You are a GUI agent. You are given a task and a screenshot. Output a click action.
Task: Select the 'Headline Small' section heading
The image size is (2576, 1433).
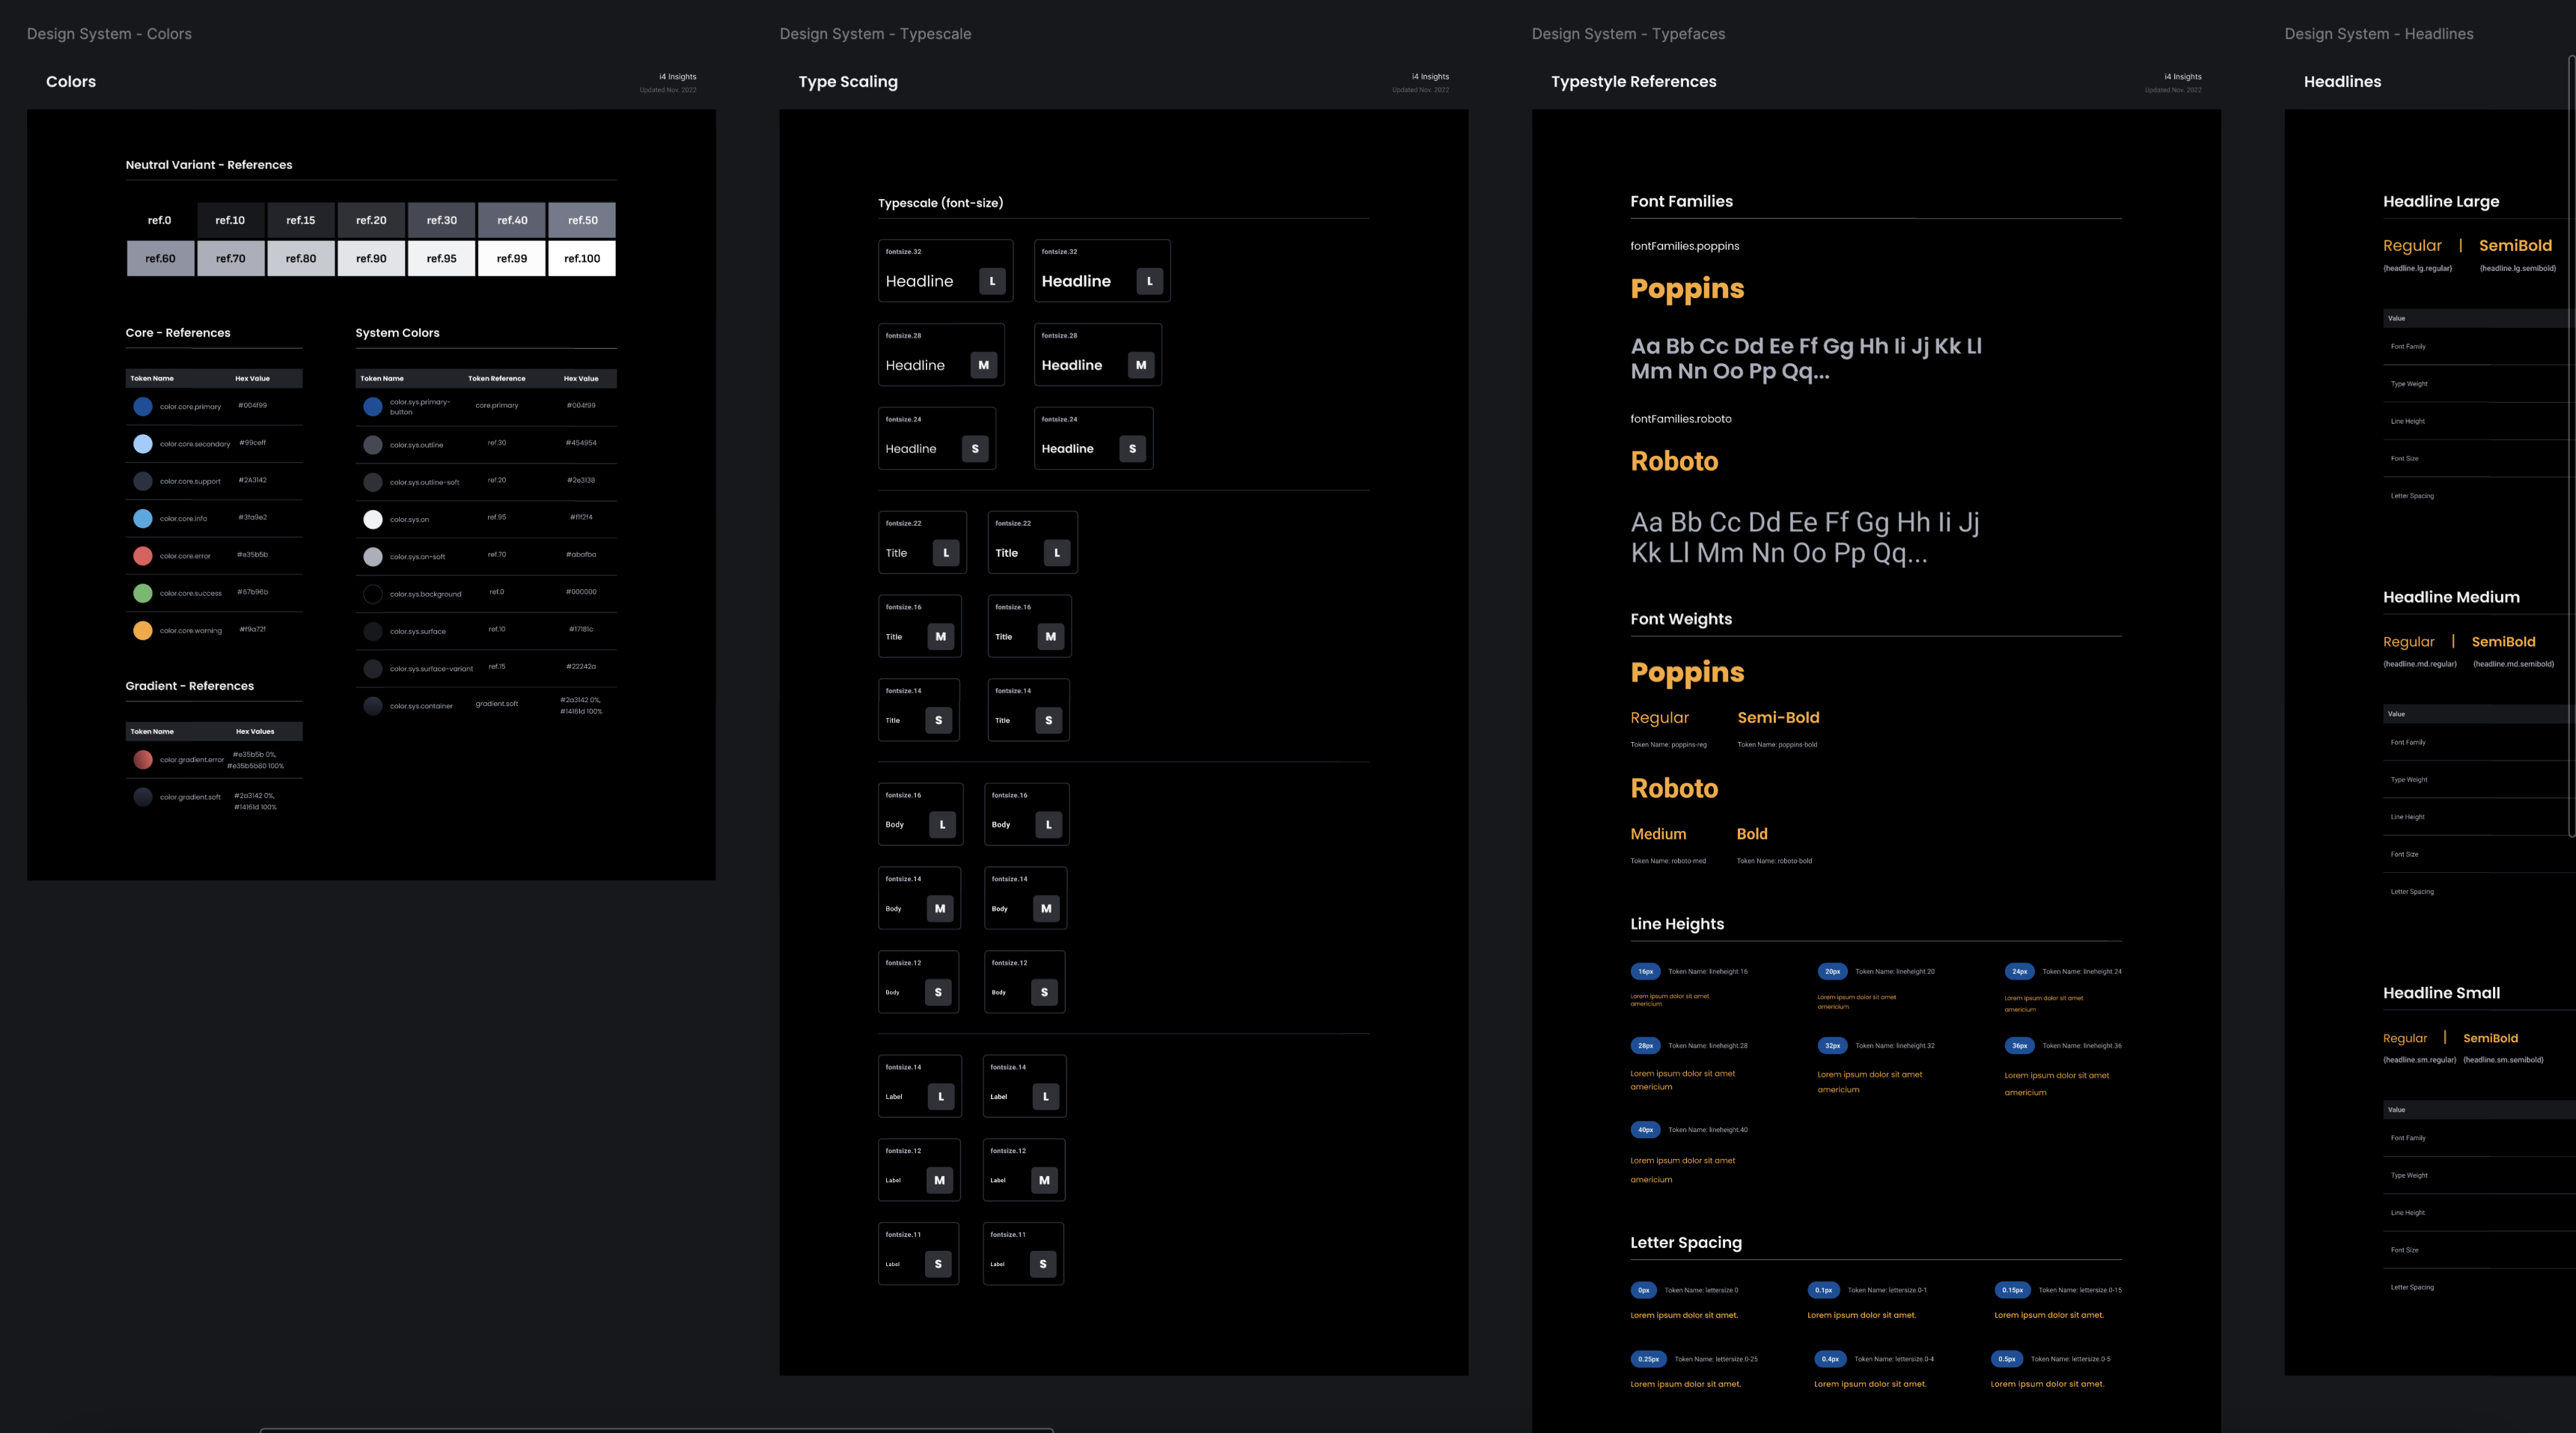[x=2441, y=994]
